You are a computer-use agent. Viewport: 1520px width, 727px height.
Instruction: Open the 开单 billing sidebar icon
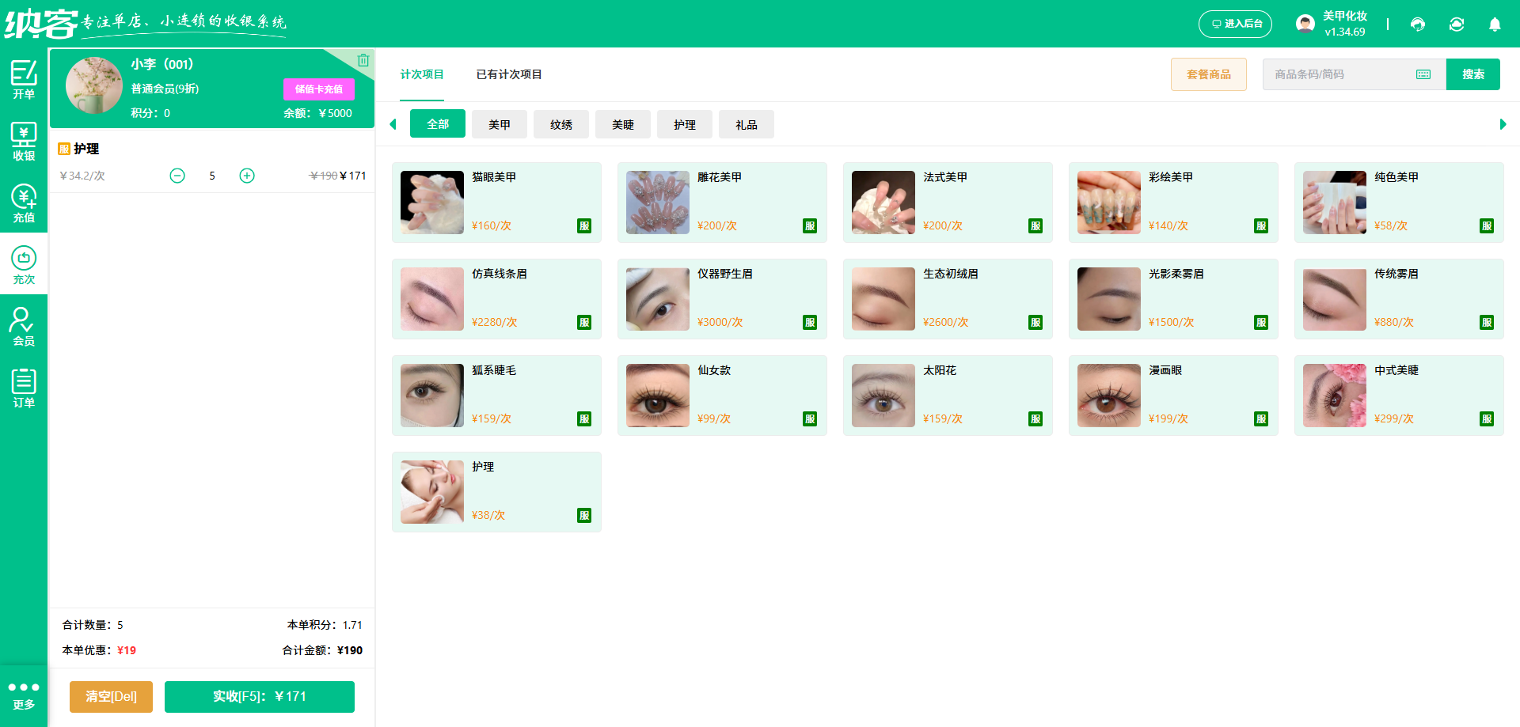point(24,79)
